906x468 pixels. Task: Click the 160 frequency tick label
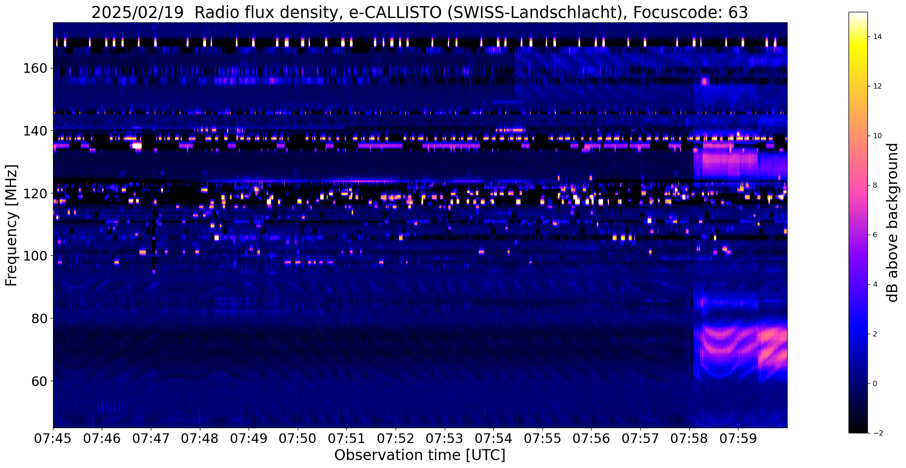click(36, 69)
